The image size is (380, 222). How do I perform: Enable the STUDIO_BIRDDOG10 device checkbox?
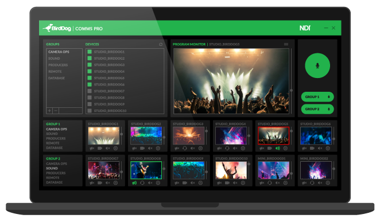(x=90, y=111)
